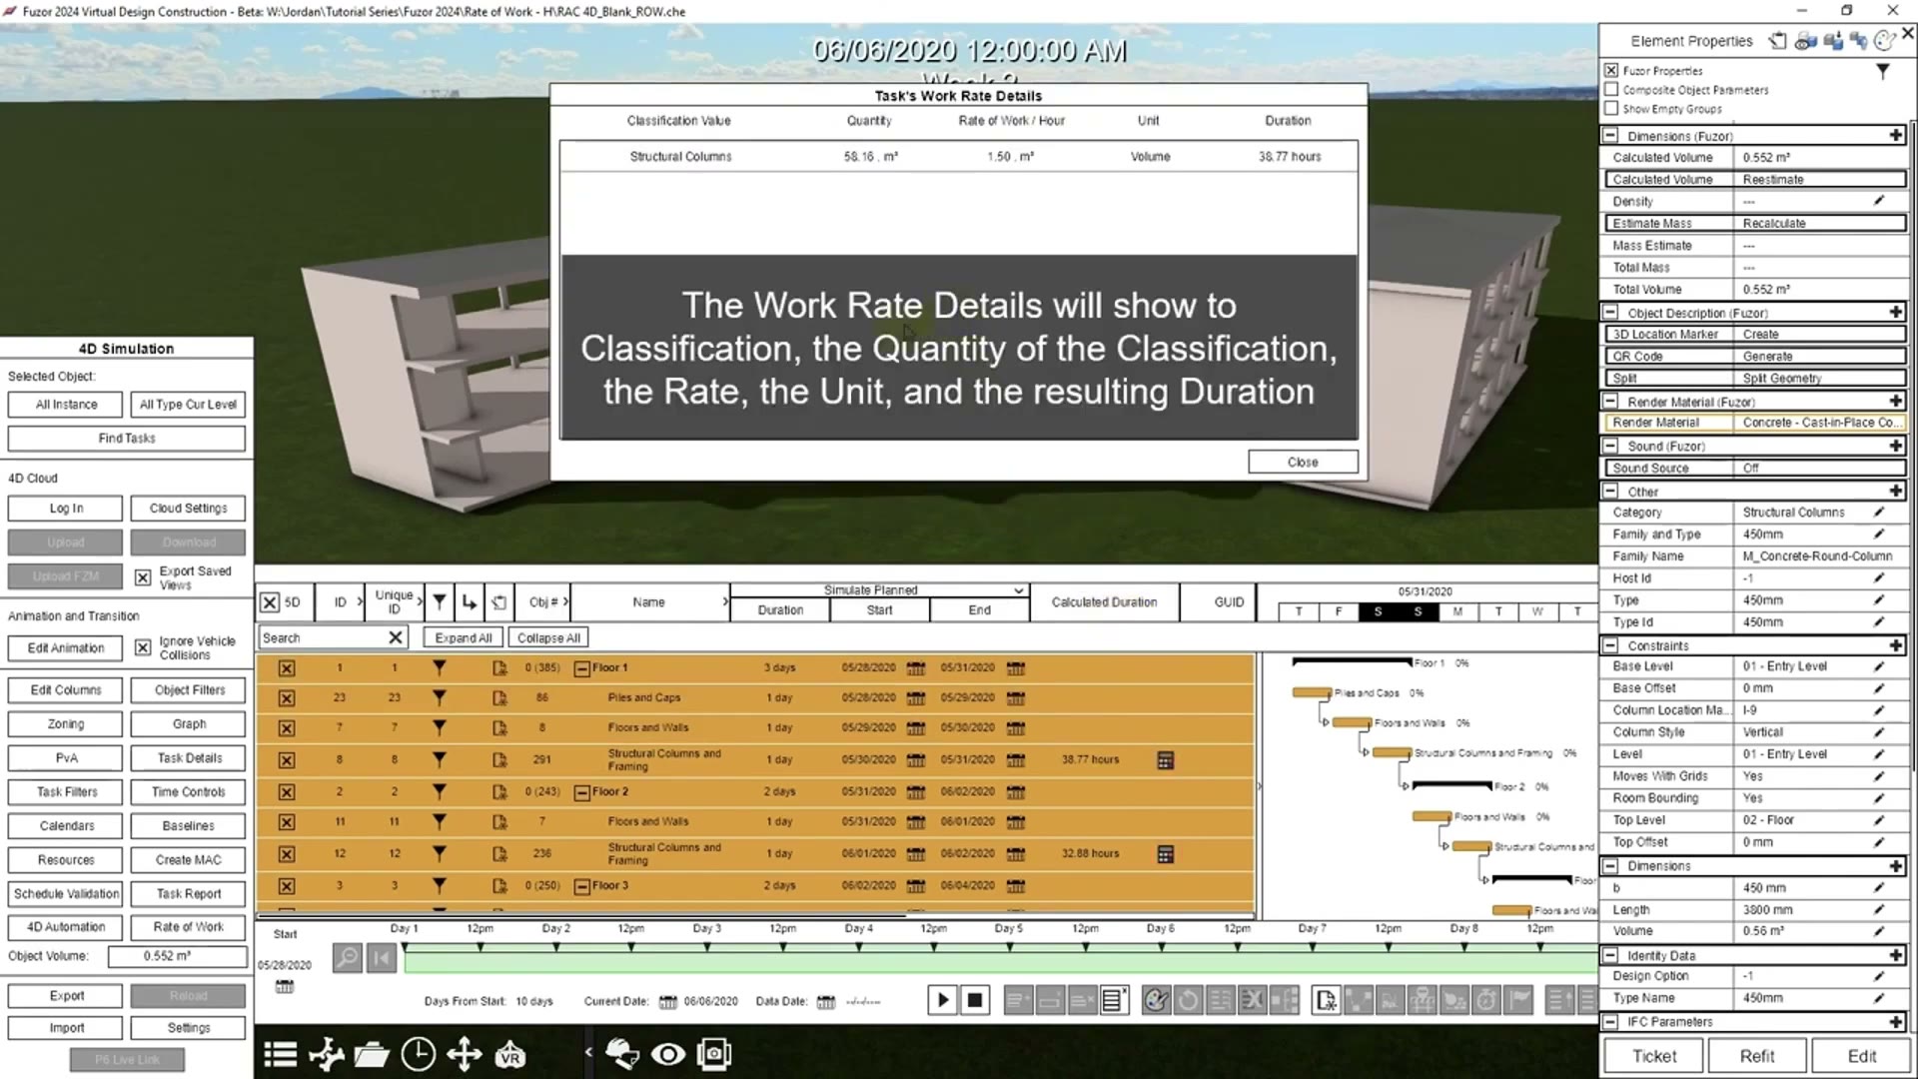This screenshot has width=1918, height=1079.
Task: Open the construction hard hat tools
Action: coord(622,1054)
